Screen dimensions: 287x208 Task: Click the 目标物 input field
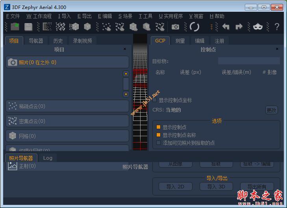point(249,61)
